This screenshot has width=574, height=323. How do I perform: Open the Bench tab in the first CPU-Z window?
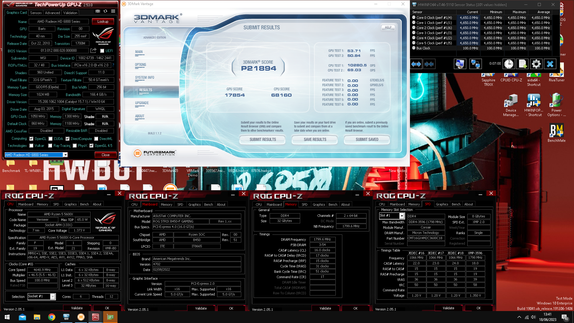(x=84, y=204)
